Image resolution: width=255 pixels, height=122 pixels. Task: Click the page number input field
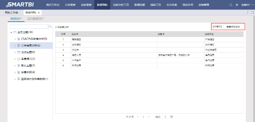(165, 117)
